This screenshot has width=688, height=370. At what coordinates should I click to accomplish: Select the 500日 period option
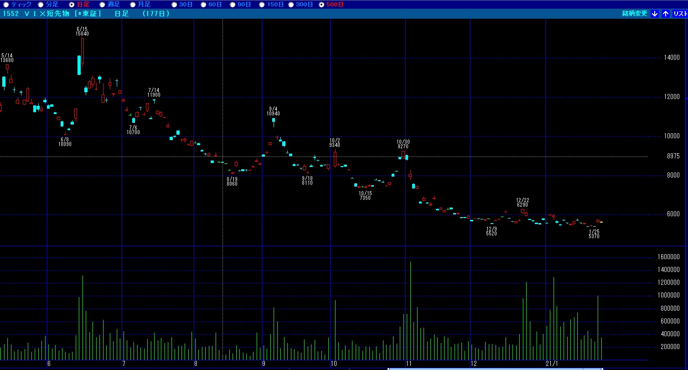[x=322, y=5]
